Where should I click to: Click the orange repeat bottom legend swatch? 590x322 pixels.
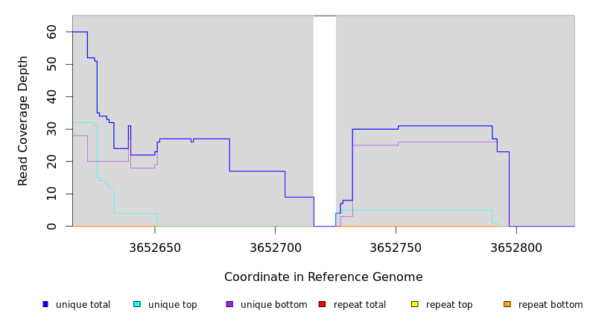pos(507,304)
